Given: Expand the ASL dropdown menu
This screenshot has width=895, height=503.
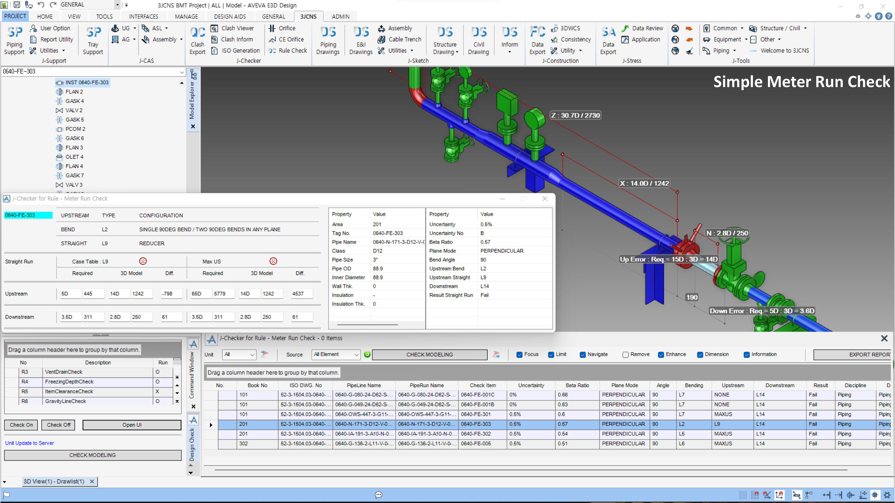Looking at the screenshot, I should tap(166, 28).
